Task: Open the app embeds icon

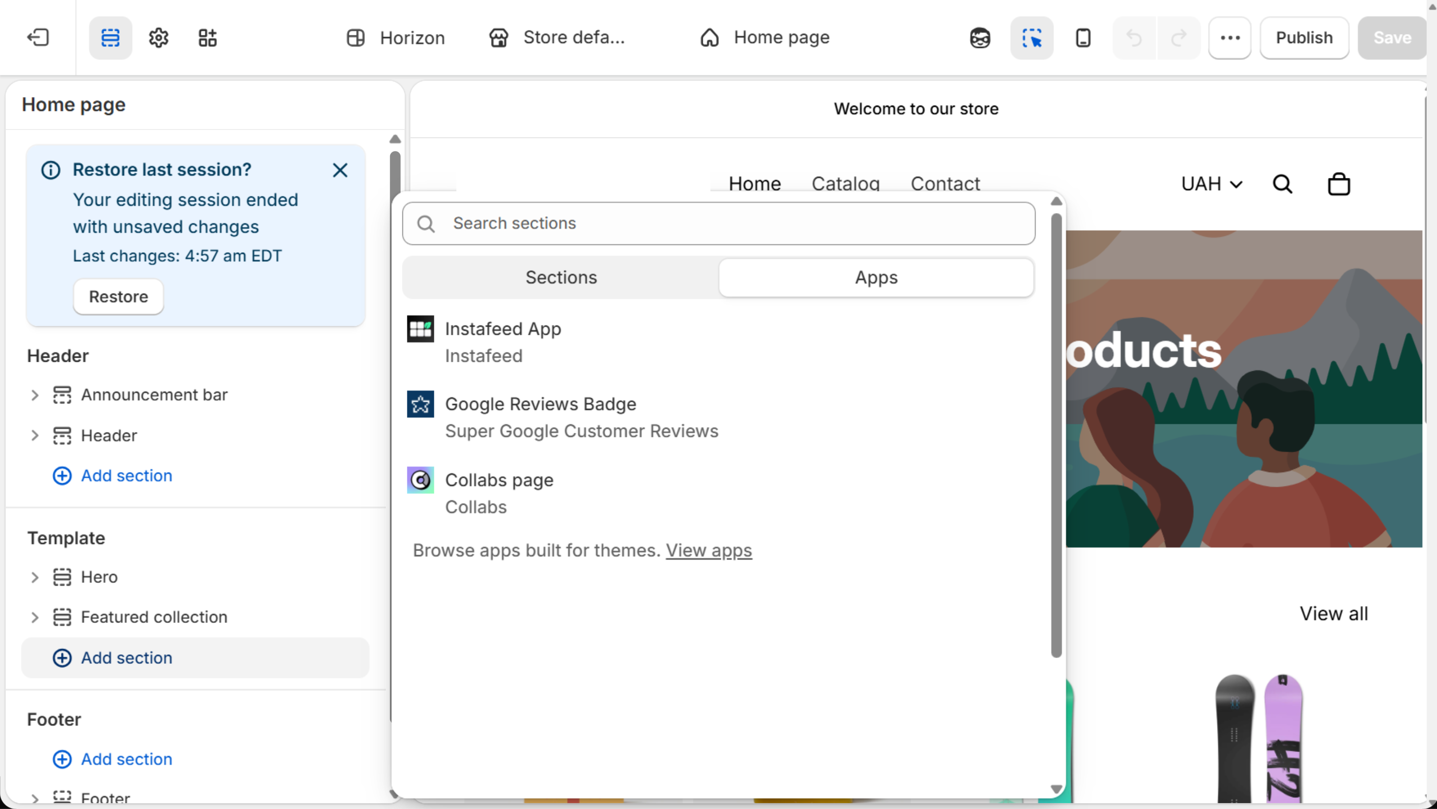Action: click(208, 37)
